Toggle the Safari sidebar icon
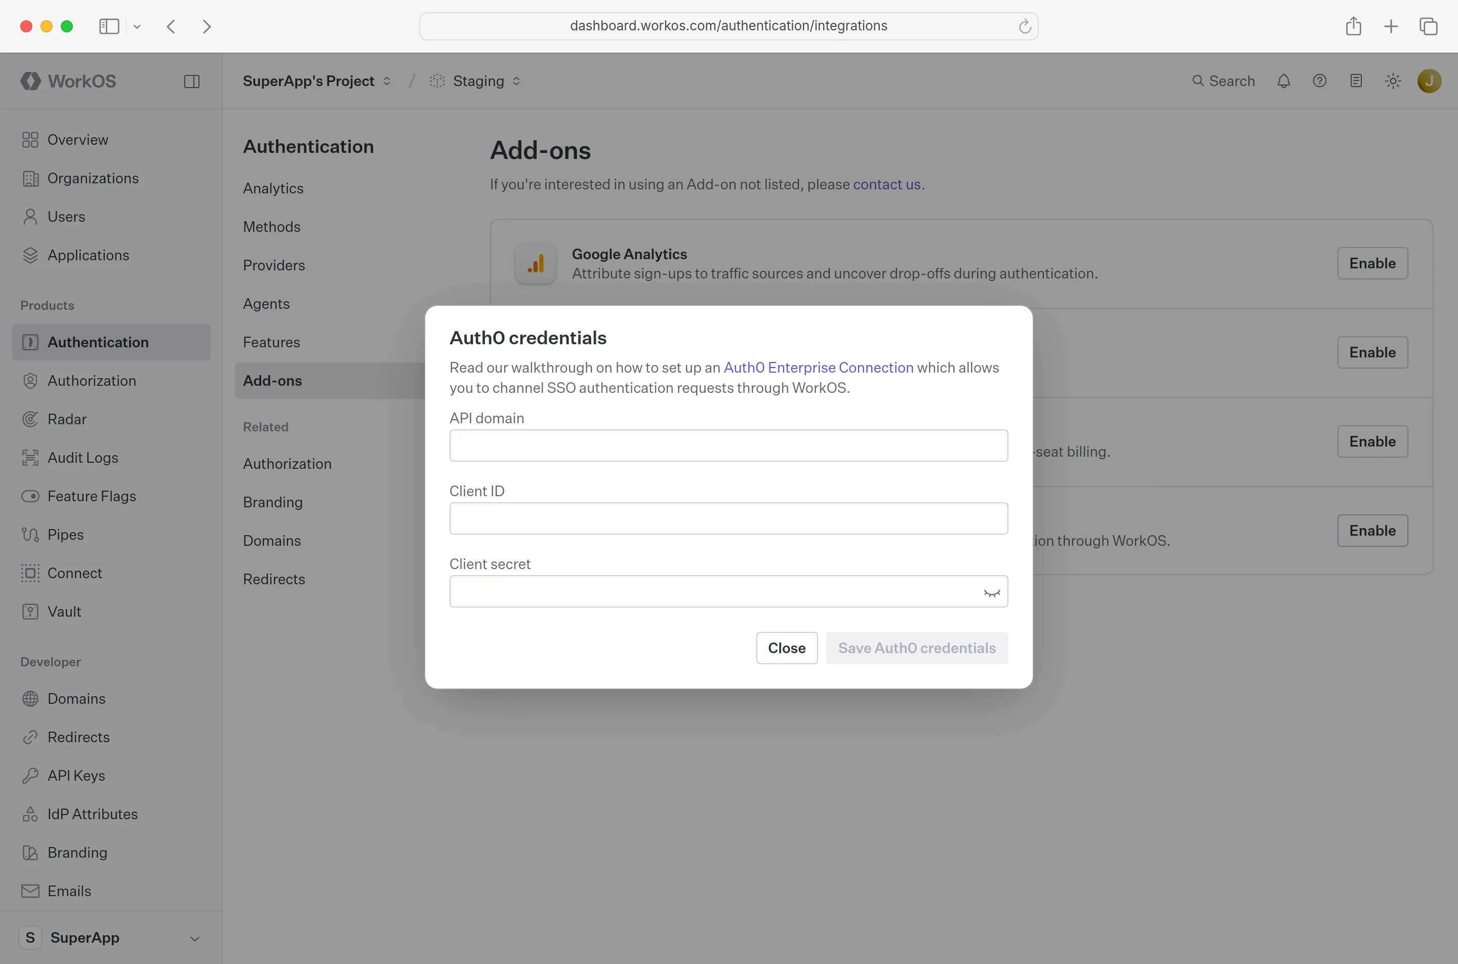 point(109,26)
